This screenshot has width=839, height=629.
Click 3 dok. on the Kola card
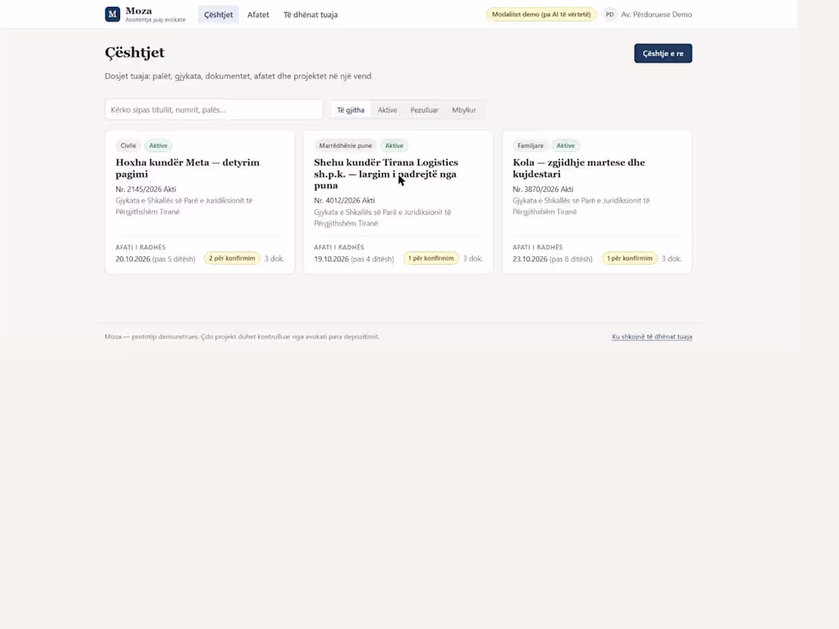(671, 259)
